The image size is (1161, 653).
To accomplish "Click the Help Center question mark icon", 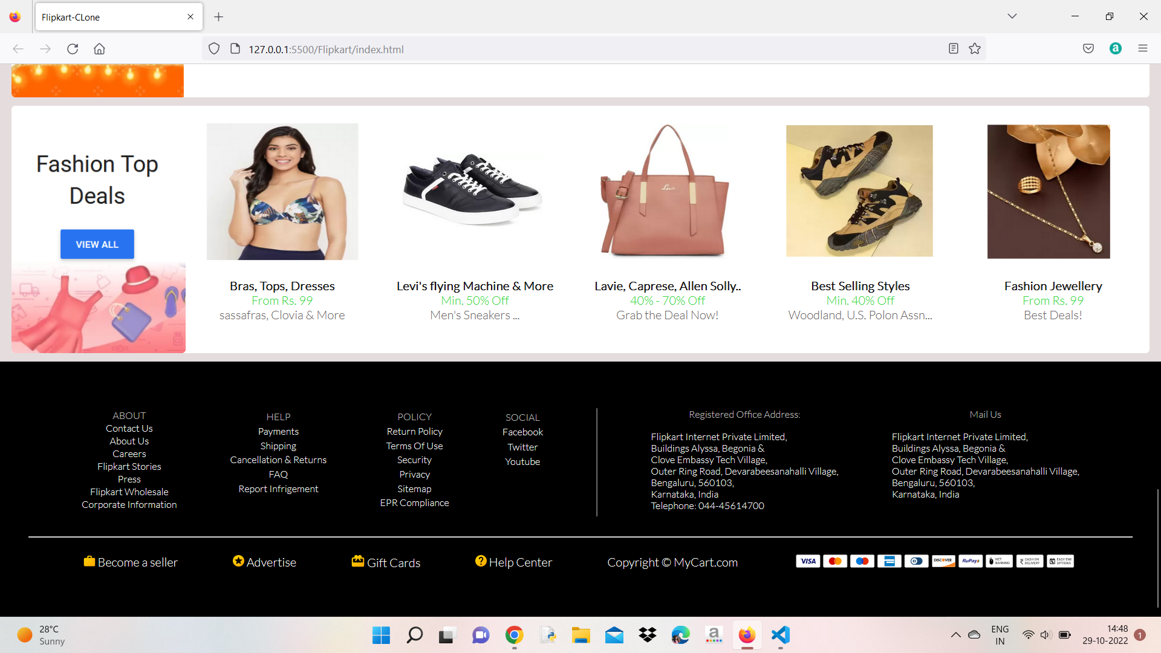I will (480, 561).
